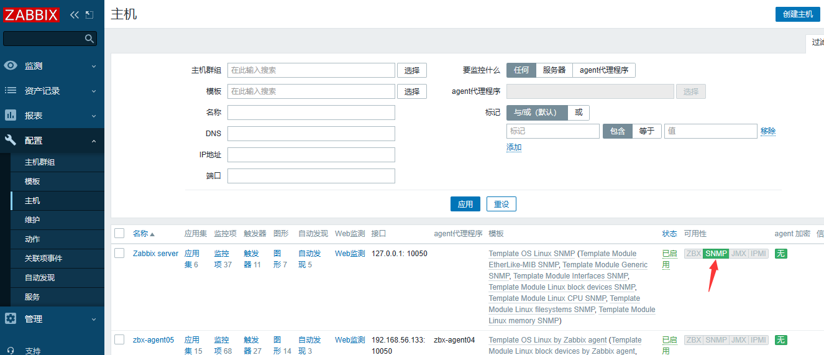824x355 pixels.
Task: Click encryption 无 badge for zbx-agent05
Action: [x=781, y=340]
